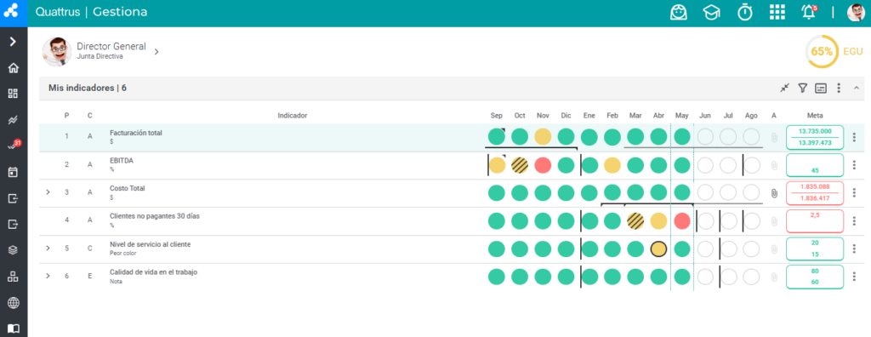Open the home icon in sidebar
Screen dimensions: 871x337
pos(14,68)
